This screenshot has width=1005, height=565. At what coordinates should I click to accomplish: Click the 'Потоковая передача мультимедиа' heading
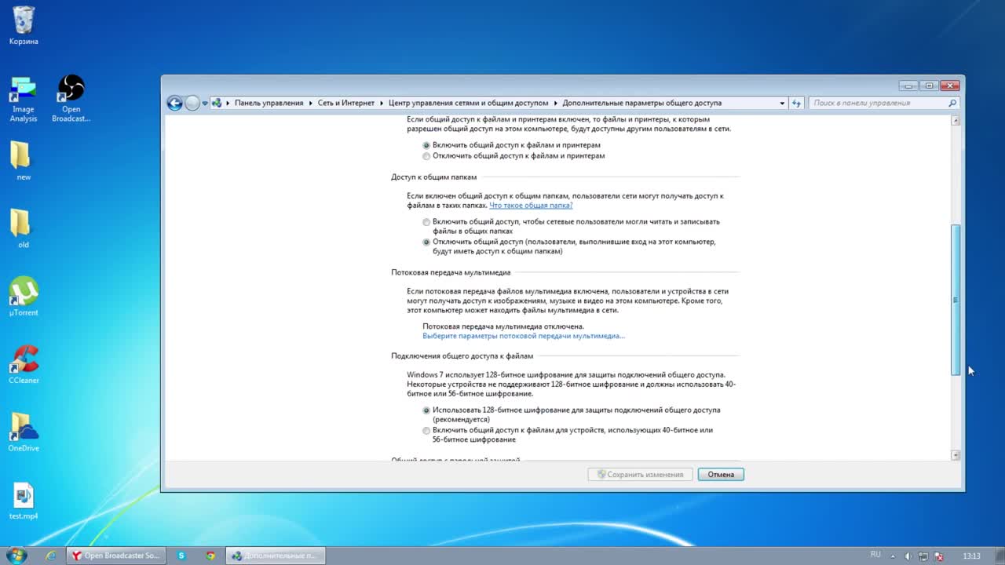[x=451, y=272]
